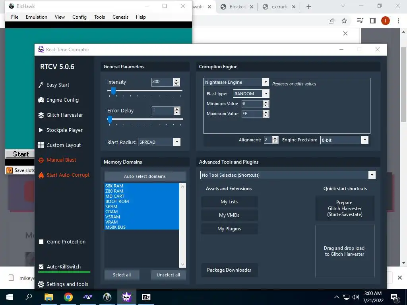Open Custom Layout grid icon
The width and height of the screenshot is (407, 305).
pos(41,145)
